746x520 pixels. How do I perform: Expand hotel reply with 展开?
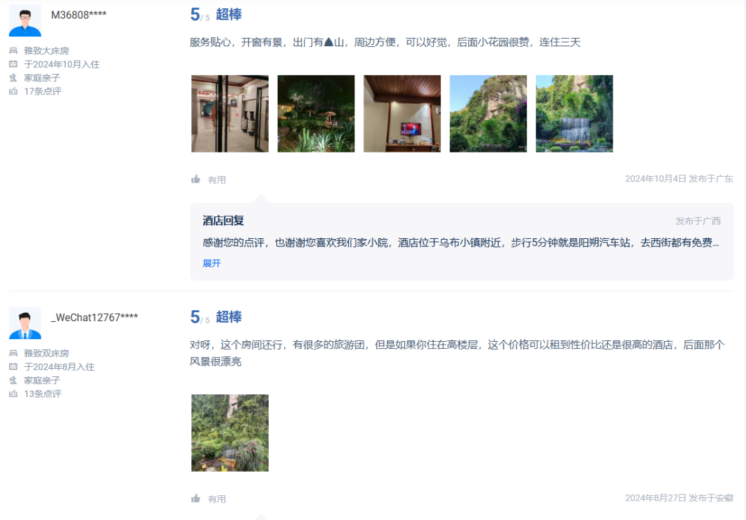212,263
